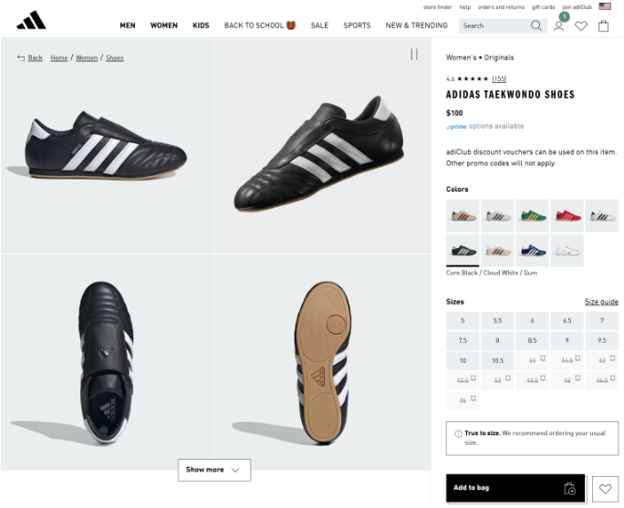Click notify bell for size 12.5

point(473,378)
